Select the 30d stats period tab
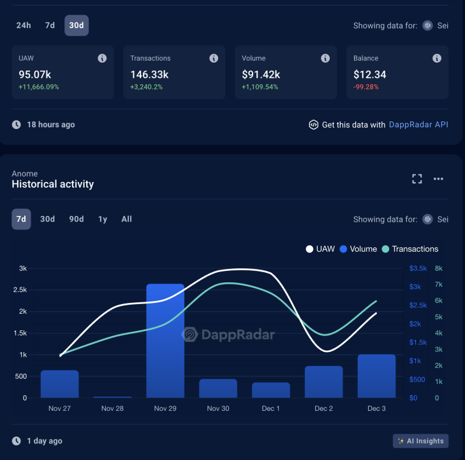Viewport: 465px width, 460px height. [77, 26]
